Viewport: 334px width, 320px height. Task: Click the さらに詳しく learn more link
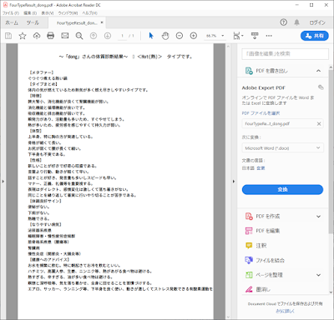click(285, 311)
